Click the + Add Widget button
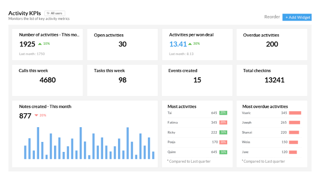 click(x=297, y=17)
